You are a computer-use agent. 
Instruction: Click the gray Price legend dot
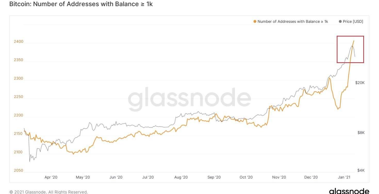pos(340,22)
